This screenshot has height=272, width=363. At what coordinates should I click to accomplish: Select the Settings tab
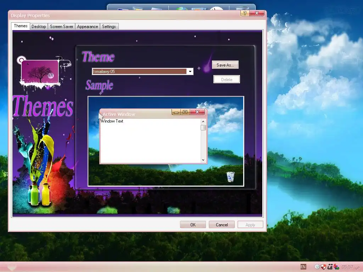tap(109, 26)
